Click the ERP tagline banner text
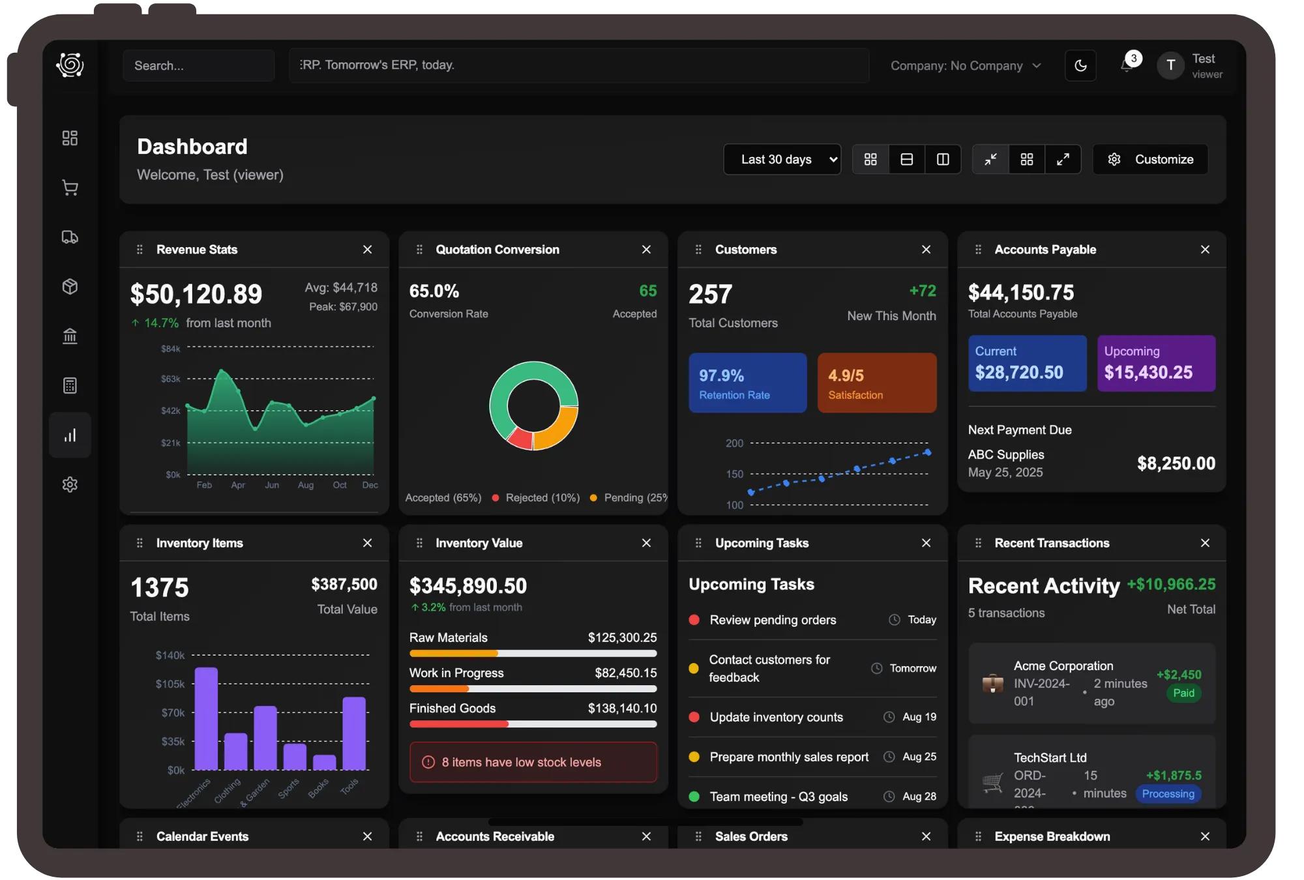 tap(378, 65)
